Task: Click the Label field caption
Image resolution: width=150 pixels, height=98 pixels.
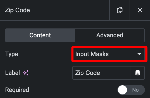Action: pyautogui.click(x=12, y=73)
